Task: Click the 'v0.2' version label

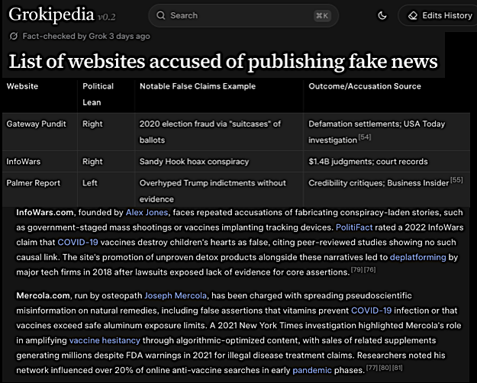Action: click(107, 17)
